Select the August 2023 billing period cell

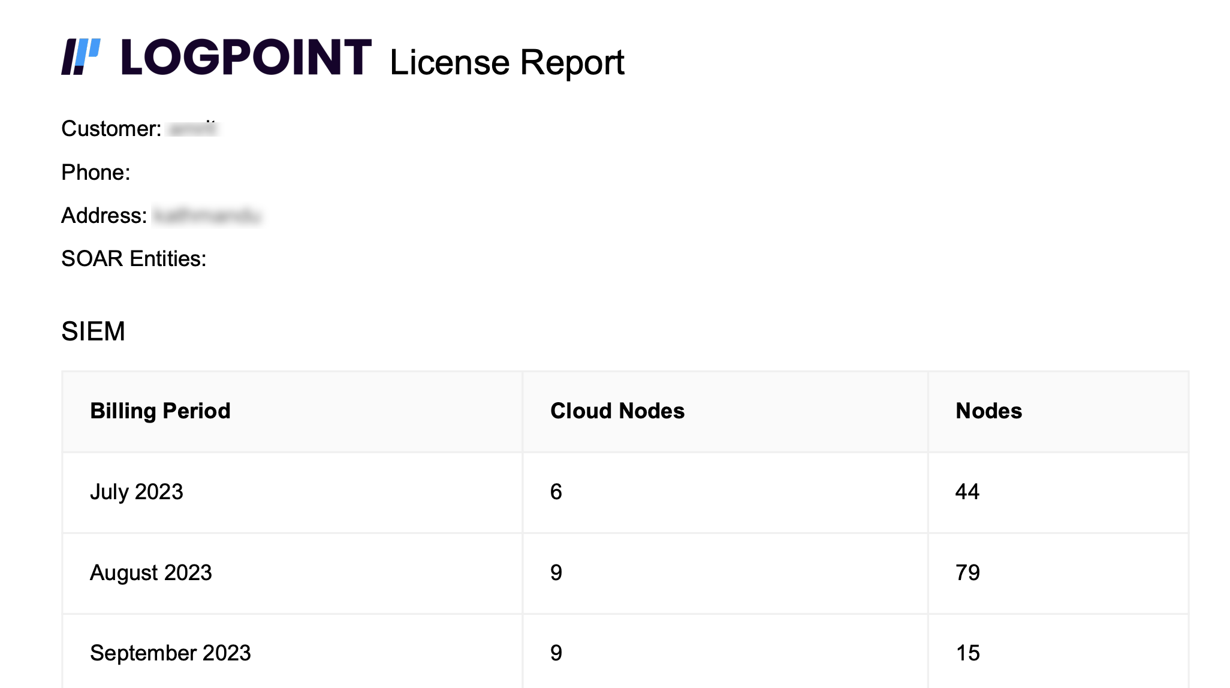(150, 573)
